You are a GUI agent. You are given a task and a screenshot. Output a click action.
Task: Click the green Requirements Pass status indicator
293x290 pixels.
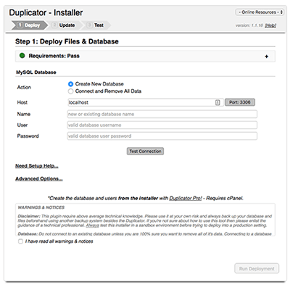(x=22, y=56)
